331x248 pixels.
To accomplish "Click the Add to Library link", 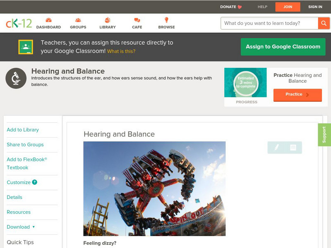I will point(23,130).
